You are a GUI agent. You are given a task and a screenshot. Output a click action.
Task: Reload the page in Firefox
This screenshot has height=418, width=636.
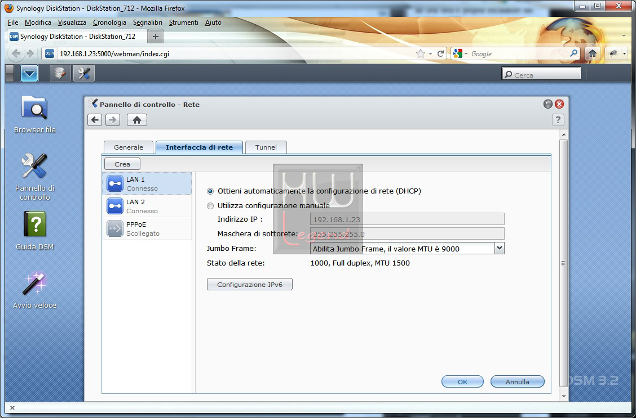coord(440,53)
